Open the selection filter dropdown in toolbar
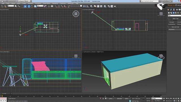The image size is (181, 102). 11,6
